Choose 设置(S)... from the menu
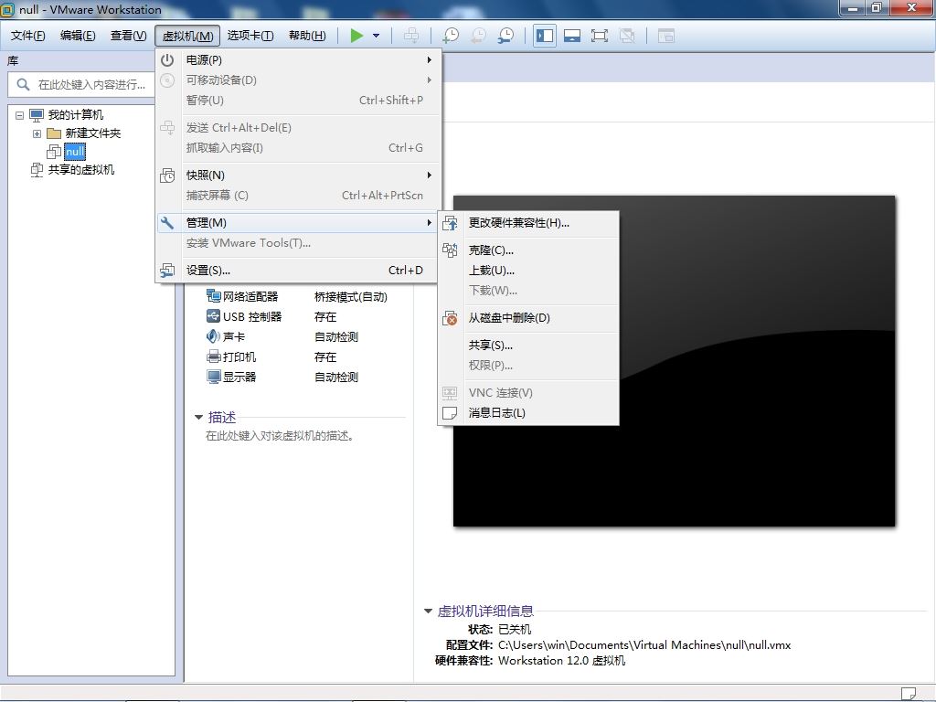Screen dimensions: 936x702 (297, 271)
